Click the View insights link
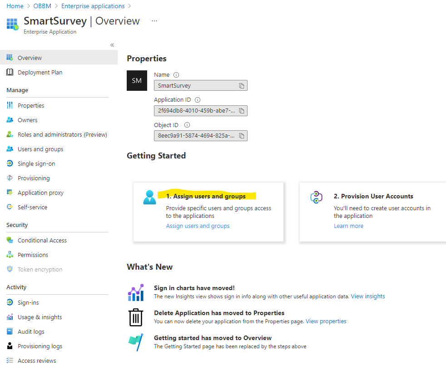Image resolution: width=446 pixels, height=380 pixels. (368, 296)
